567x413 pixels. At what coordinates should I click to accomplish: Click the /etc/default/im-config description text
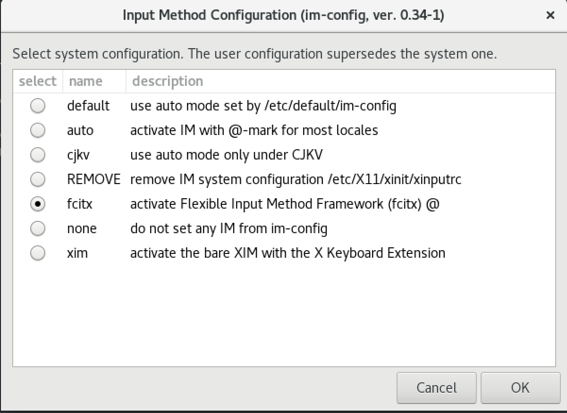tap(263, 106)
